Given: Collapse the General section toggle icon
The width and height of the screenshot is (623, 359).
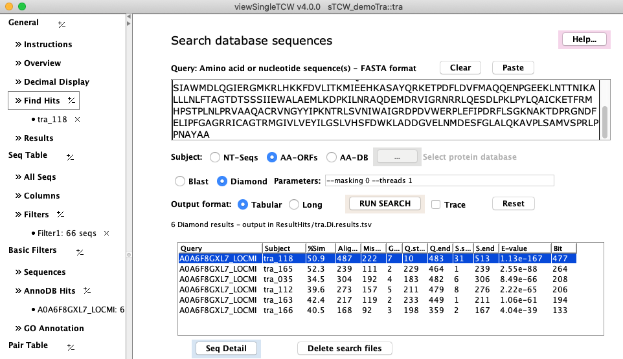Looking at the screenshot, I should [x=62, y=24].
